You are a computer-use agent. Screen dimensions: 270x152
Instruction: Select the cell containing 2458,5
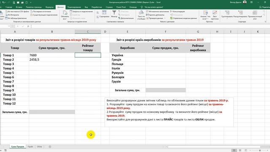point(52,60)
